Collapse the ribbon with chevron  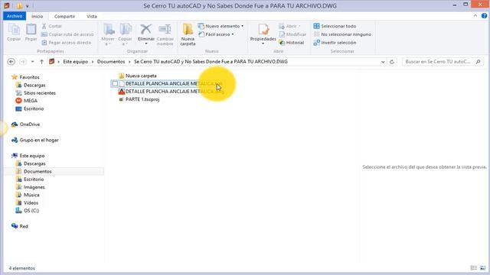[x=475, y=16]
